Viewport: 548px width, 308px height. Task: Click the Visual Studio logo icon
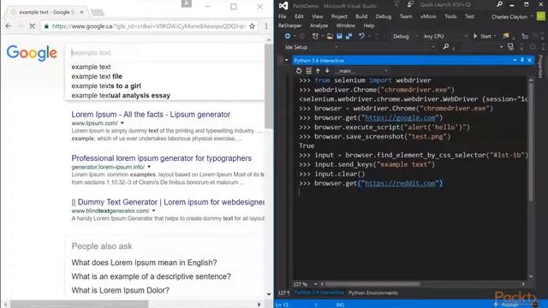(283, 6)
